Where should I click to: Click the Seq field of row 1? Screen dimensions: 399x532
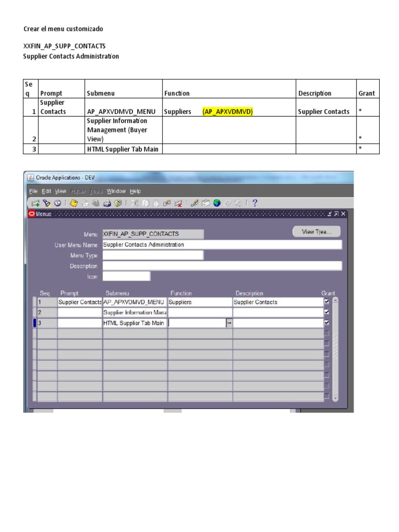coord(47,302)
